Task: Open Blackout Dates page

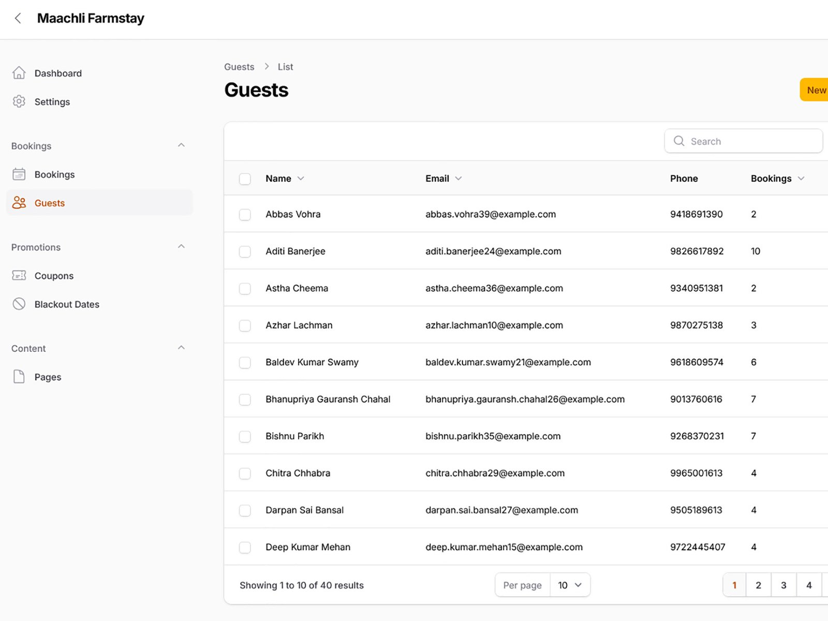Action: (x=99, y=304)
